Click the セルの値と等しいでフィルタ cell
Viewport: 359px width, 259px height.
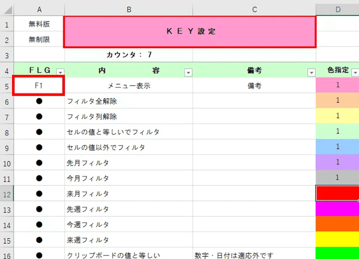[129, 132]
